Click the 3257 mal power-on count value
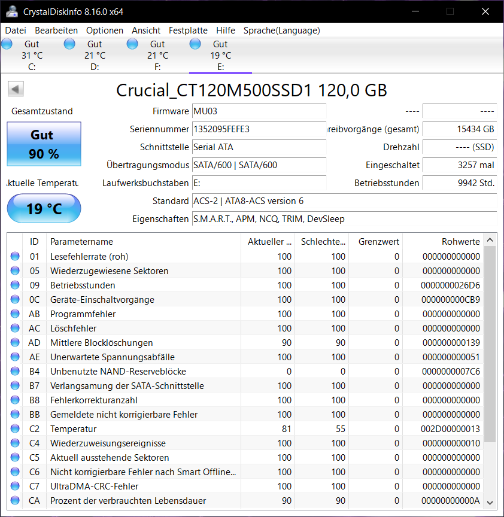 click(x=460, y=165)
